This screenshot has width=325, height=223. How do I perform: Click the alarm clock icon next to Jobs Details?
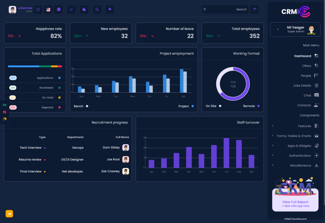coord(316,85)
